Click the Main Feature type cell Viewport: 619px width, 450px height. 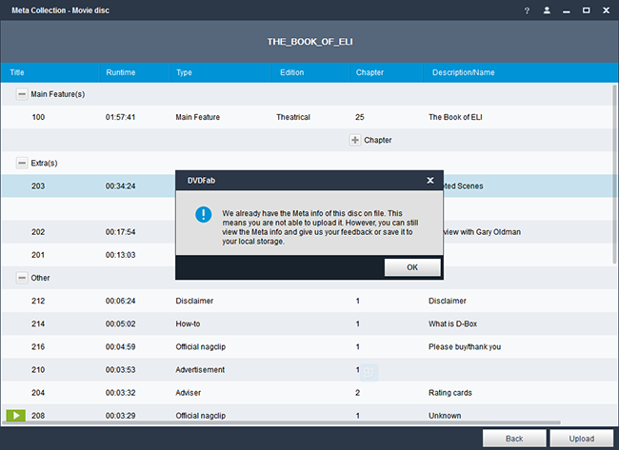pyautogui.click(x=198, y=117)
